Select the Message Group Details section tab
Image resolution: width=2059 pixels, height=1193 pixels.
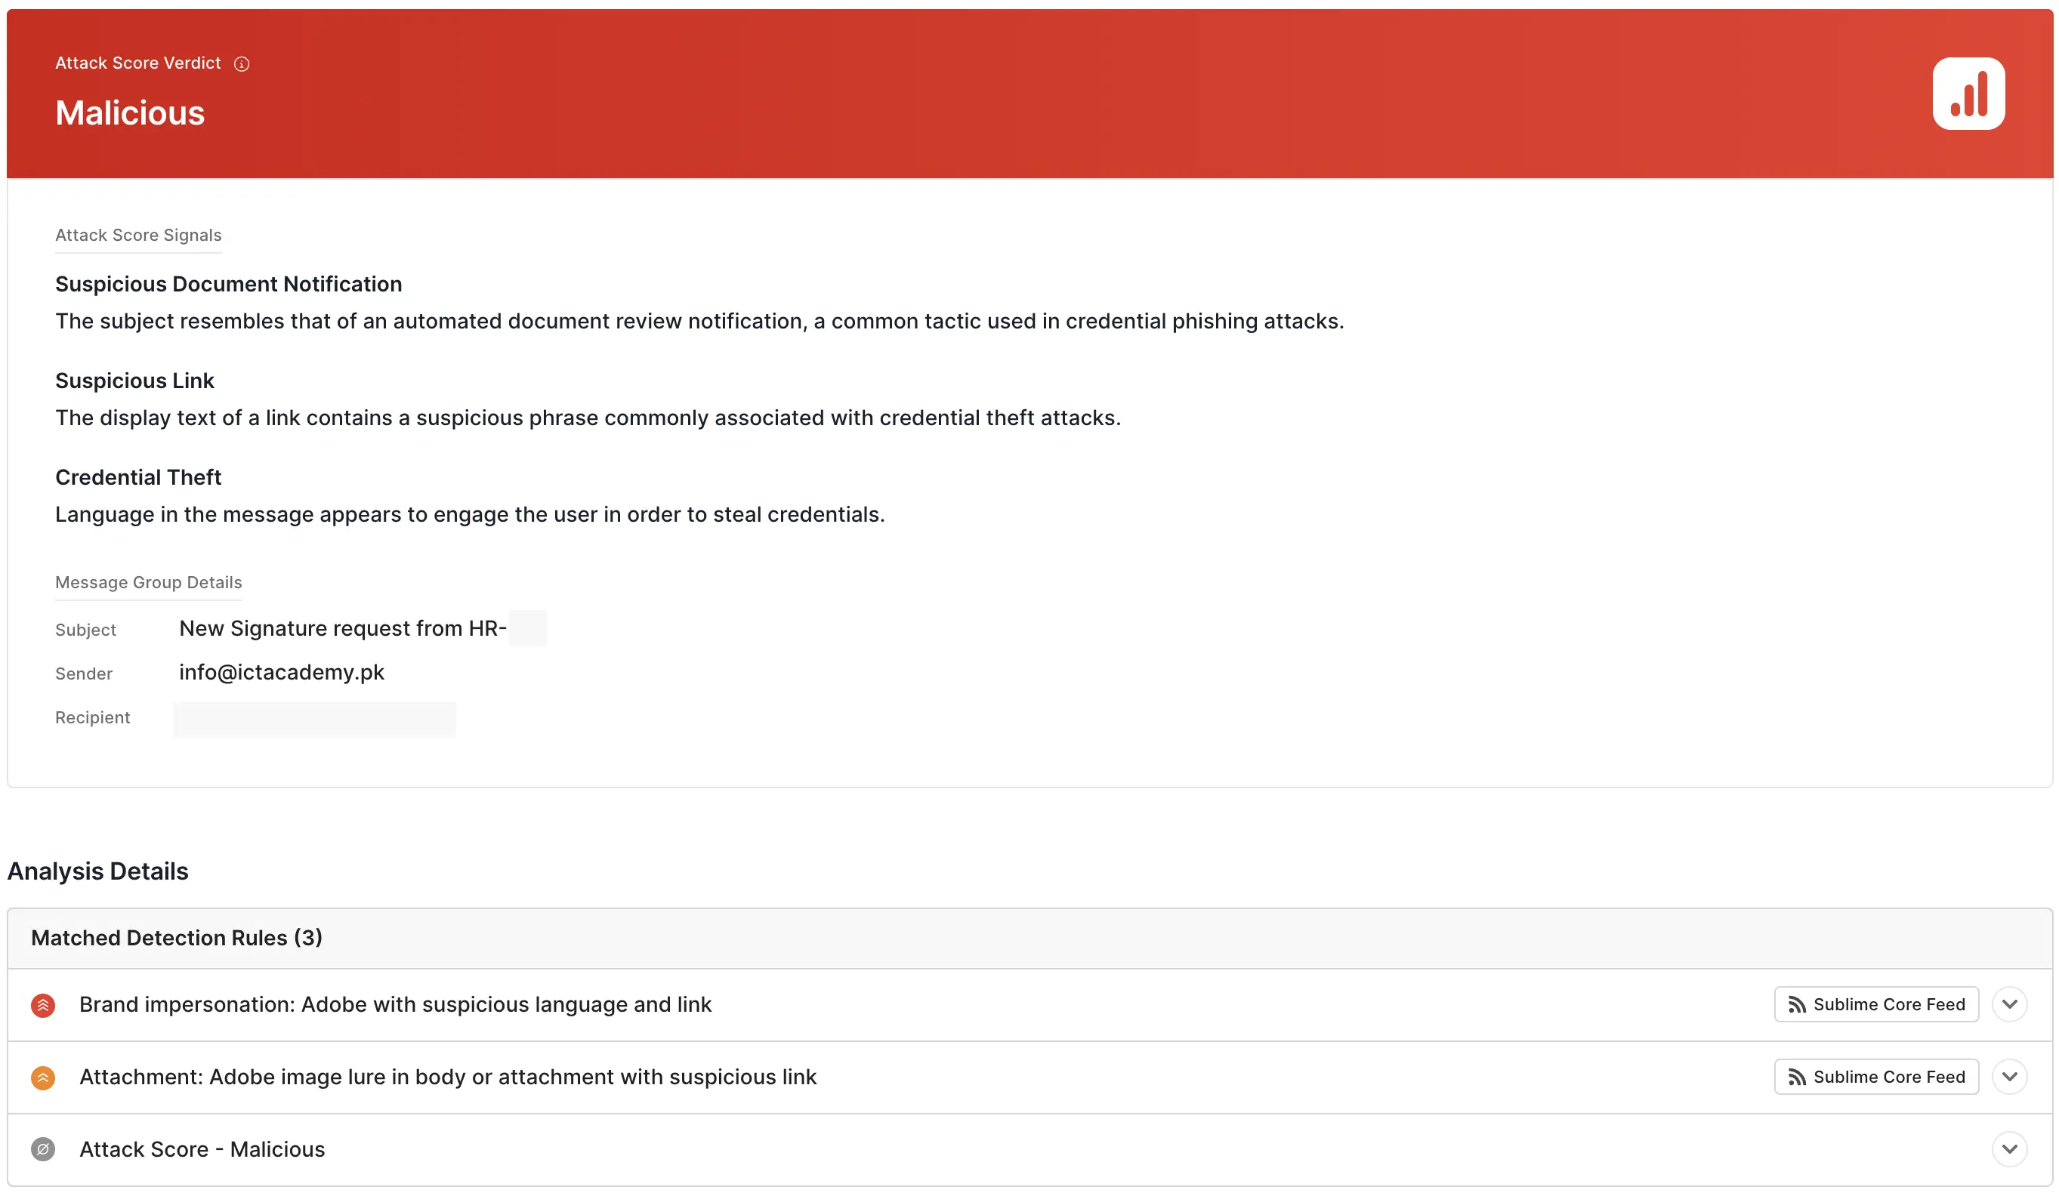tap(149, 582)
